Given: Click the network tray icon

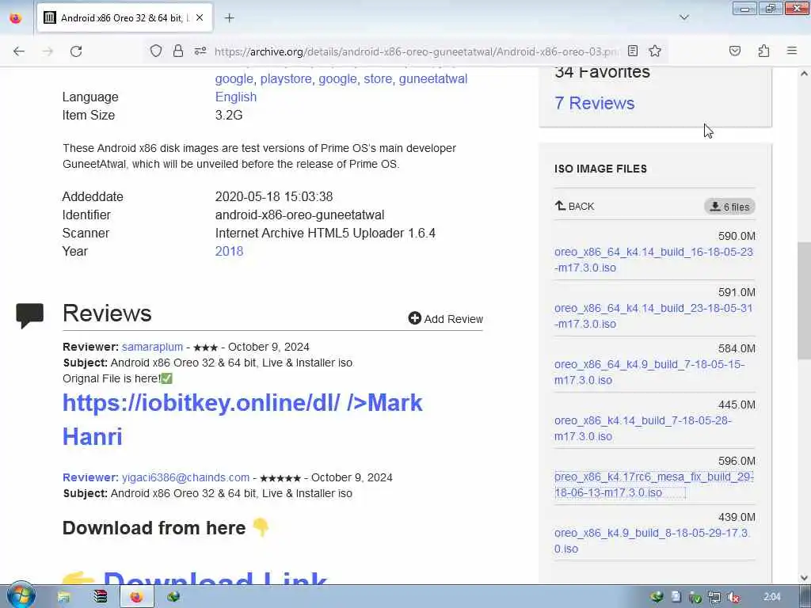Looking at the screenshot, I should click(714, 598).
